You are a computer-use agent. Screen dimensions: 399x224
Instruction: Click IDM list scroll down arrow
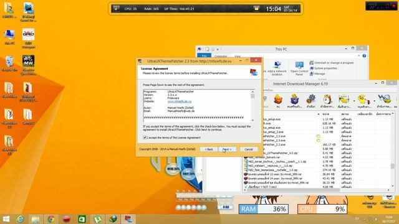(393, 186)
